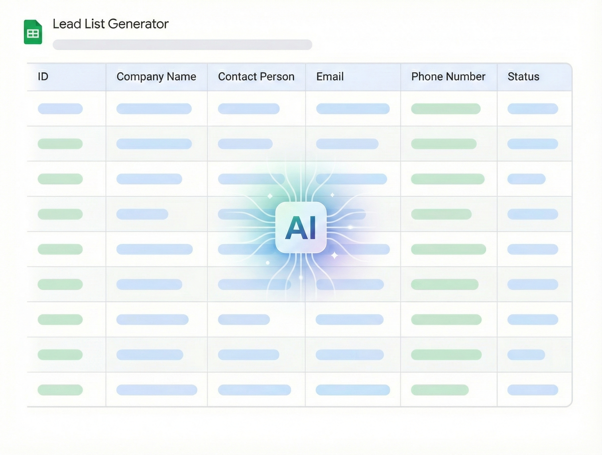Click the last row's green ID pill
This screenshot has height=455, width=602.
point(60,390)
